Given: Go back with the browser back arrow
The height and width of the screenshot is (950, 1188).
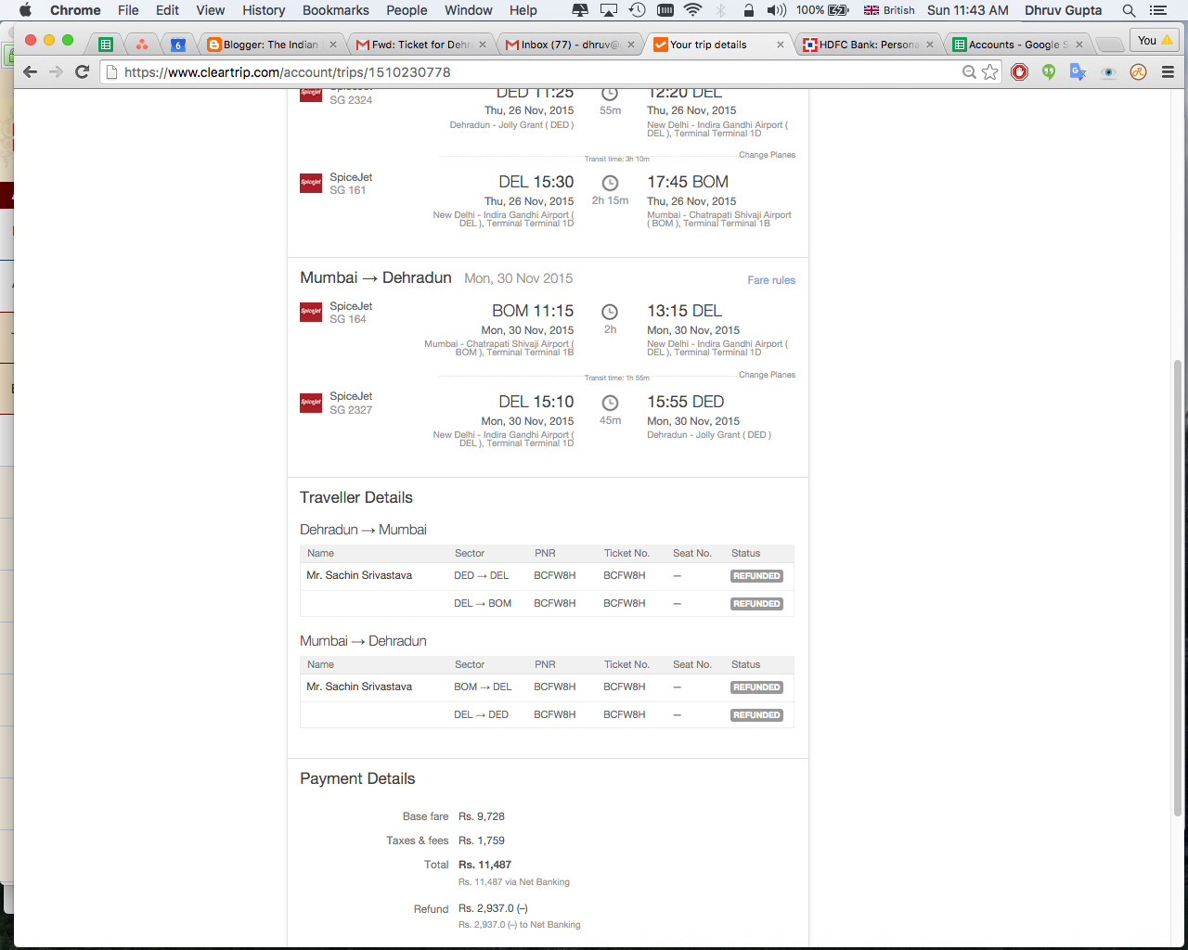Looking at the screenshot, I should pos(30,71).
